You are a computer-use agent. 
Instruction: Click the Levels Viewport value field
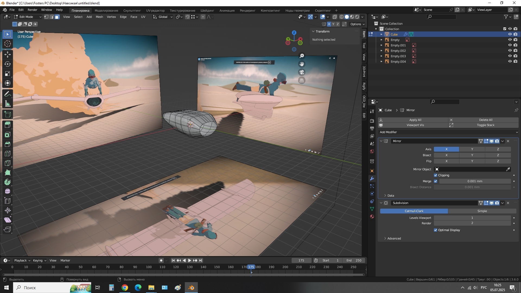pyautogui.click(x=472, y=218)
